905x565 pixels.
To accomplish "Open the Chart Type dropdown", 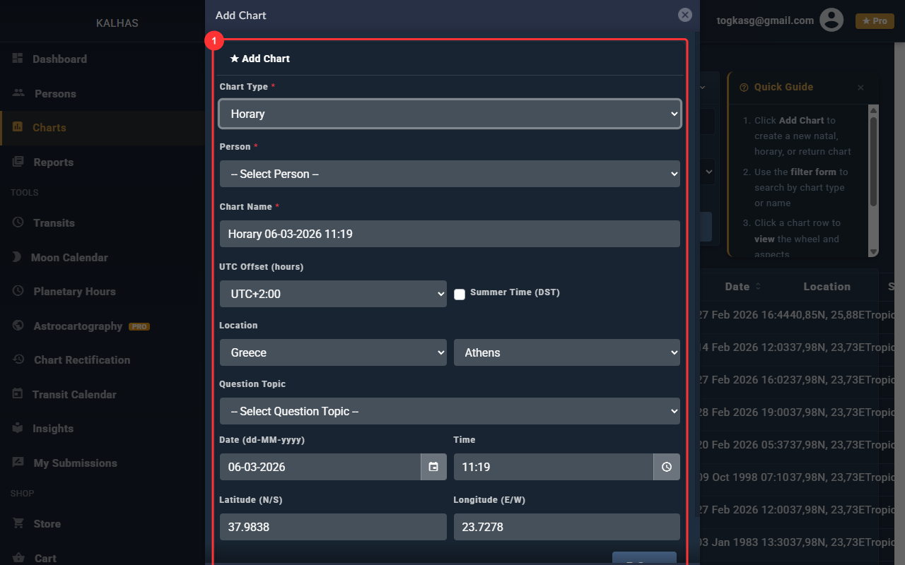I will (450, 114).
